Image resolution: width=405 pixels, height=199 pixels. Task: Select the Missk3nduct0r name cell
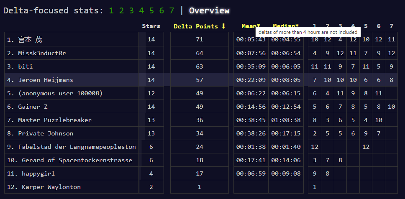click(72, 53)
